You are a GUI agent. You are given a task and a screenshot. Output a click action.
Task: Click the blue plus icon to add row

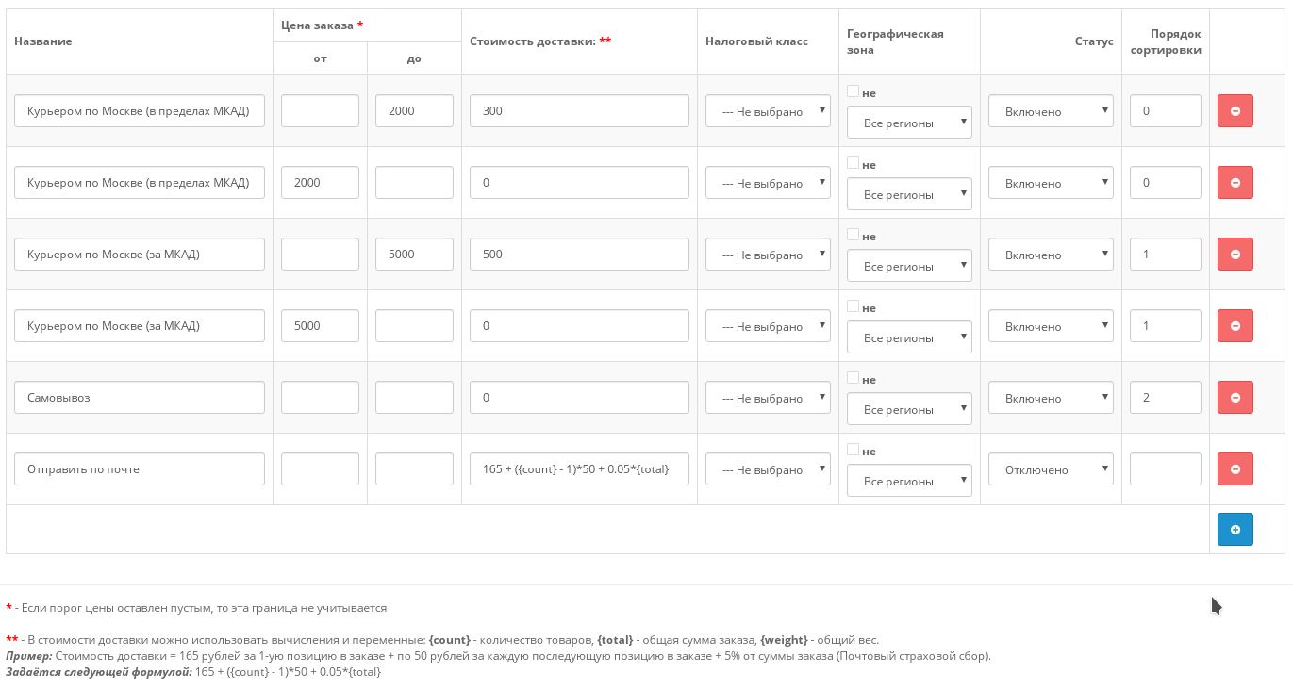pyautogui.click(x=1235, y=529)
